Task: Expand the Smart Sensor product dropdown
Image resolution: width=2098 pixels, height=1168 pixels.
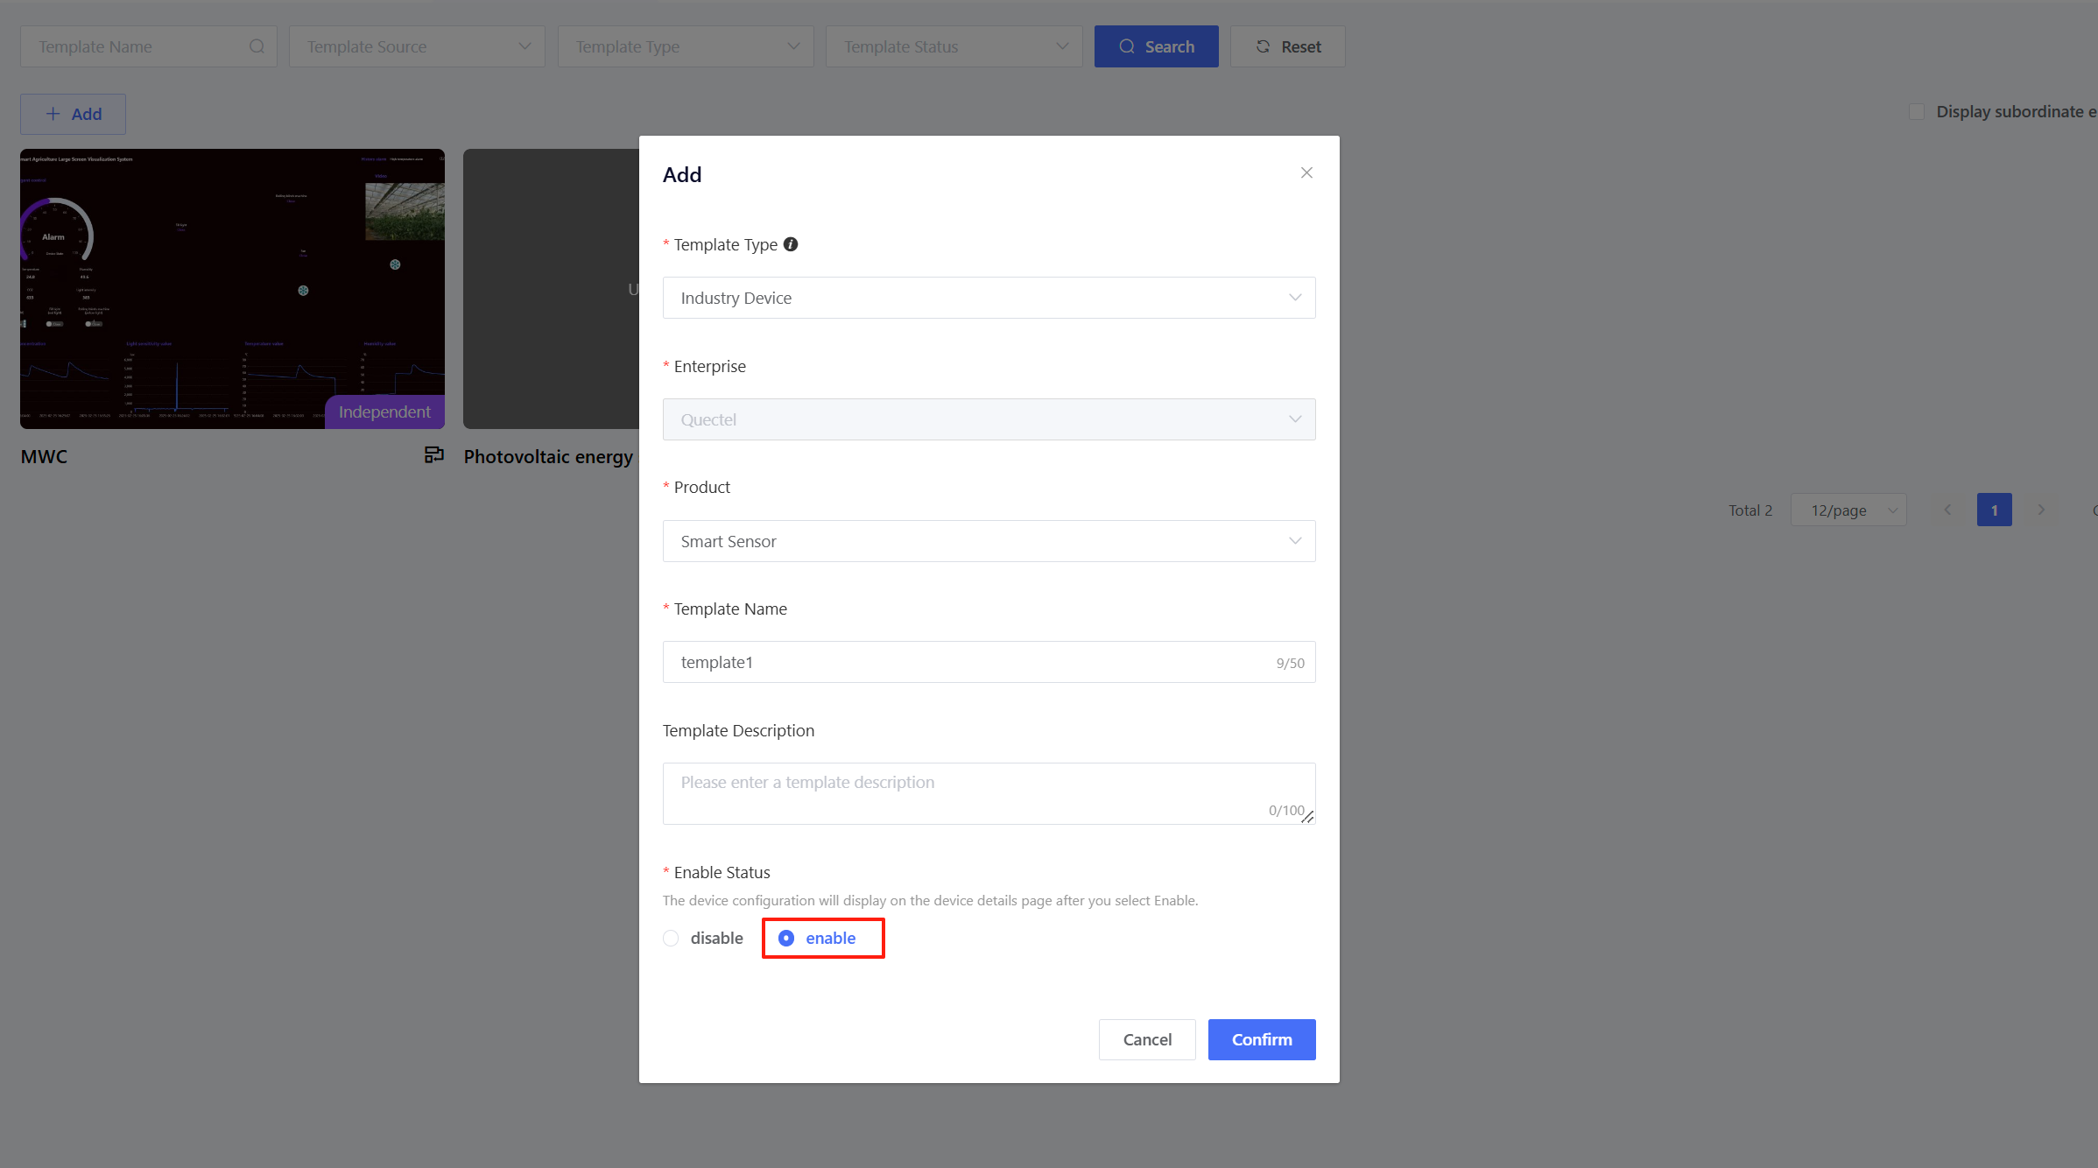Action: click(x=989, y=541)
